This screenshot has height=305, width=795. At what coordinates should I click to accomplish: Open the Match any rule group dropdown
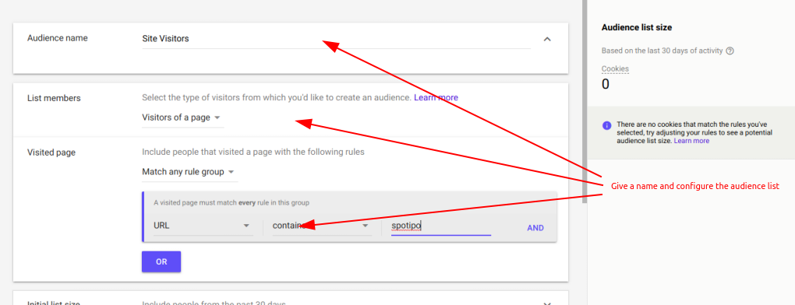point(189,172)
